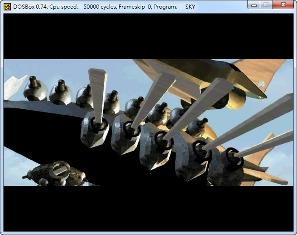This screenshot has width=297, height=235.
Task: Click the DOSBox 0.74 title bar text
Action: coord(104,7)
